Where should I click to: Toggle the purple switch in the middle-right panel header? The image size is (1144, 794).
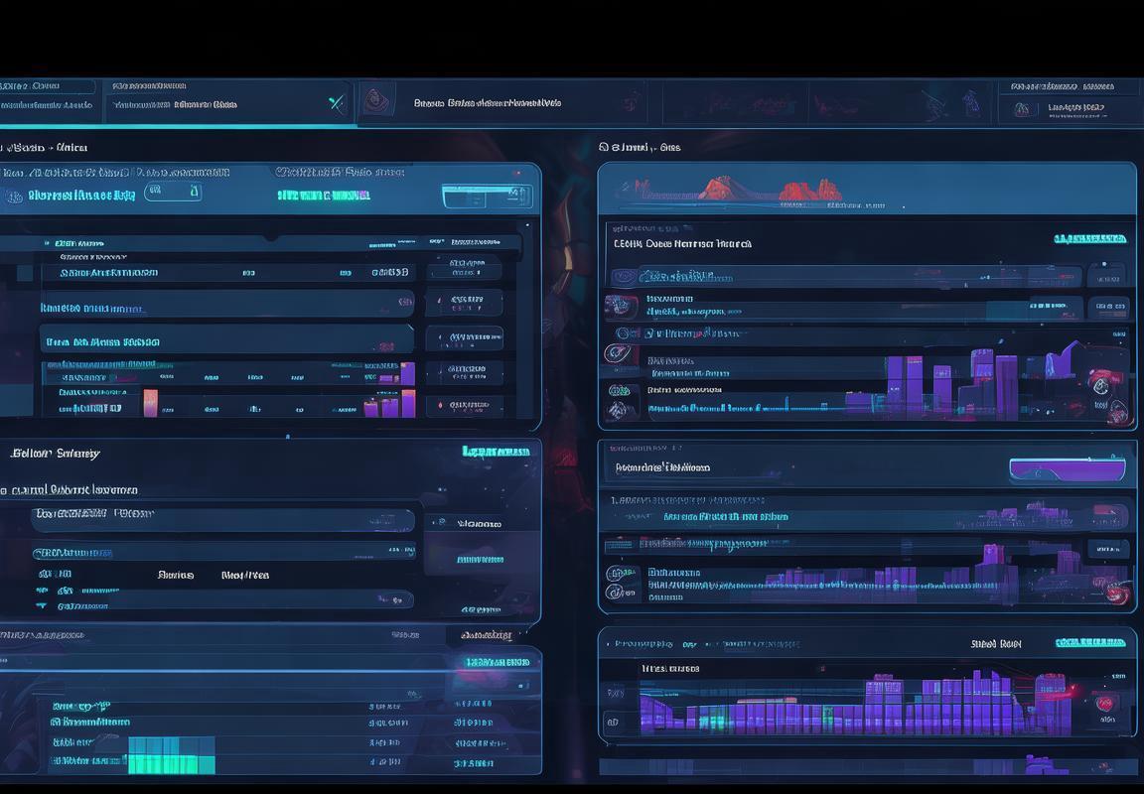[x=1067, y=469]
